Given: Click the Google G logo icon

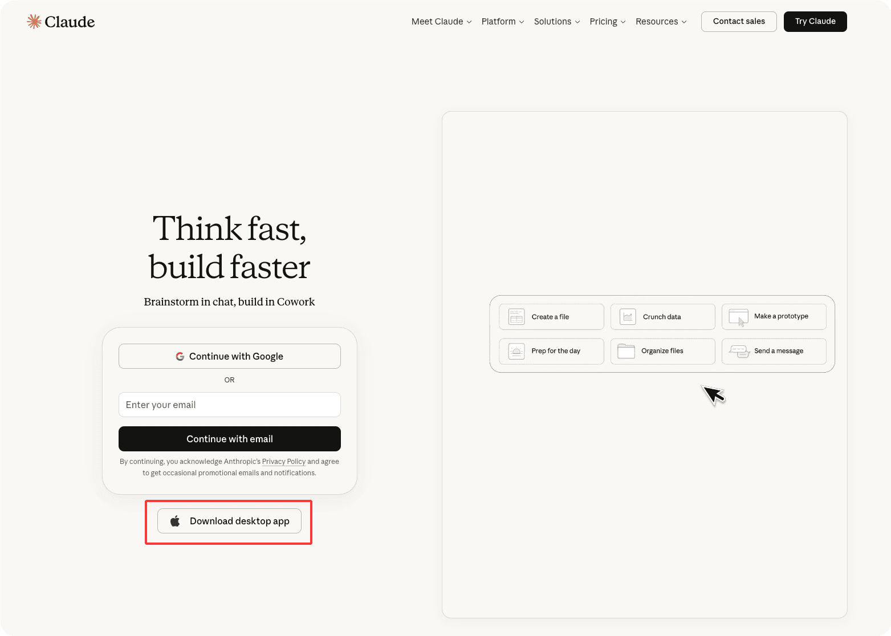Looking at the screenshot, I should (x=180, y=356).
